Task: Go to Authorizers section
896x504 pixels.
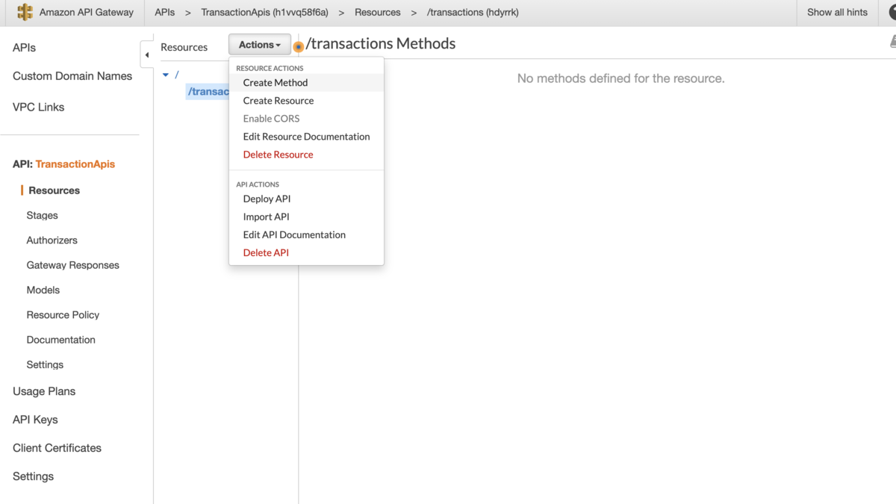Action: pos(52,240)
